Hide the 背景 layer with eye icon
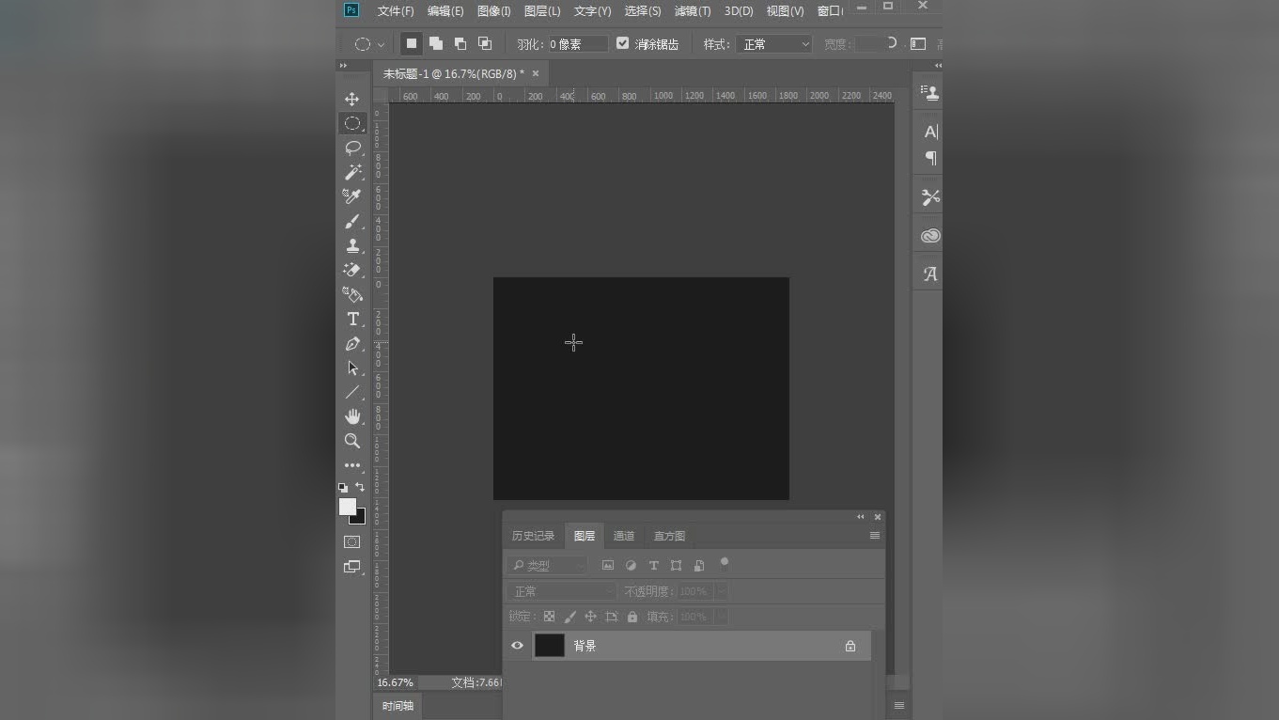The height and width of the screenshot is (720, 1279). 517,646
